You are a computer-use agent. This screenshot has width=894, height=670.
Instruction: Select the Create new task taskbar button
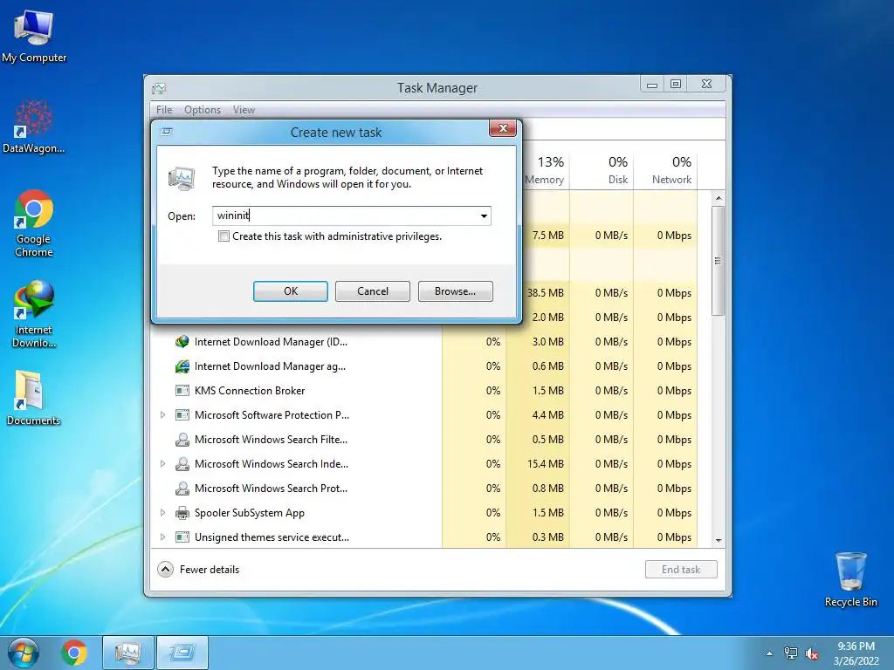182,653
